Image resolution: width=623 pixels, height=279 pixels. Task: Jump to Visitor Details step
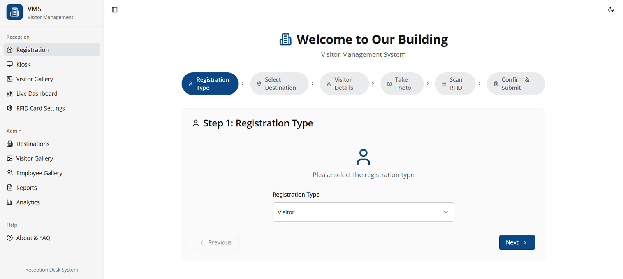coord(344,84)
